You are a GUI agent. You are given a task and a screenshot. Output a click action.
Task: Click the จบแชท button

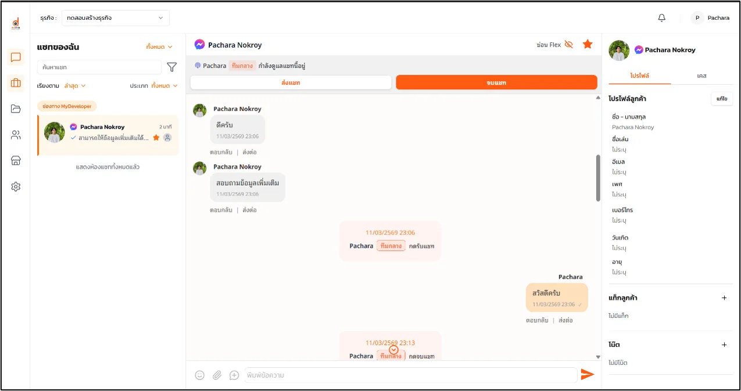pyautogui.click(x=496, y=82)
